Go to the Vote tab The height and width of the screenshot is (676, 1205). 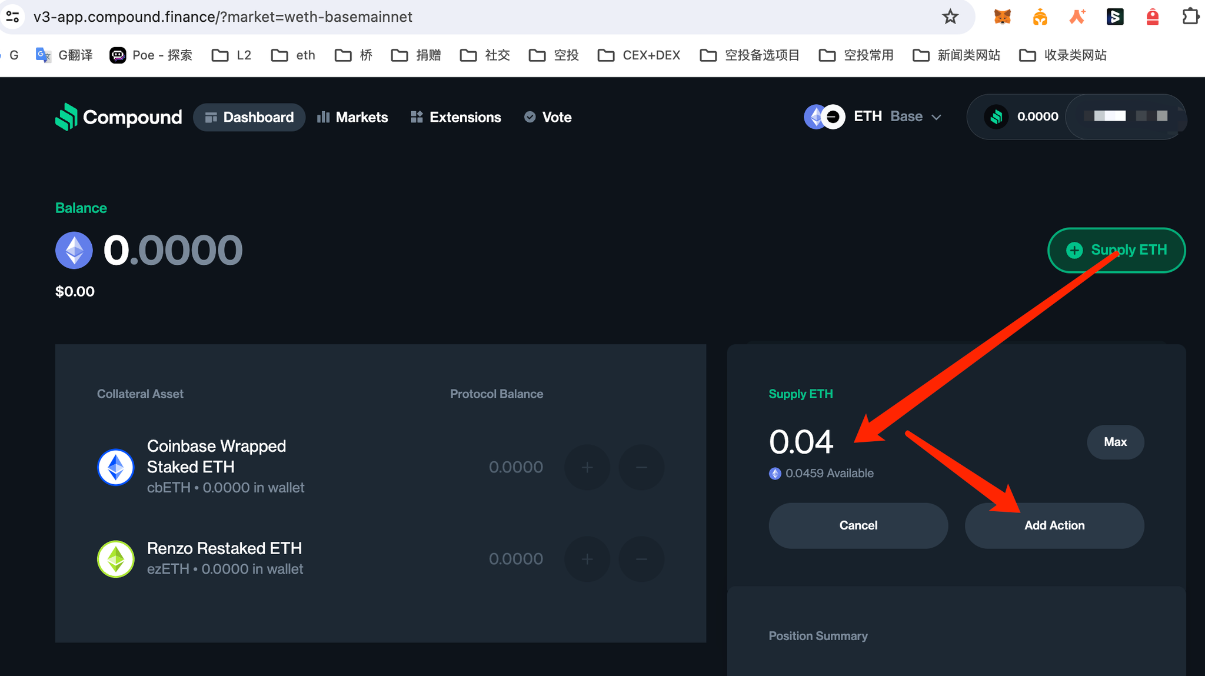[548, 117]
